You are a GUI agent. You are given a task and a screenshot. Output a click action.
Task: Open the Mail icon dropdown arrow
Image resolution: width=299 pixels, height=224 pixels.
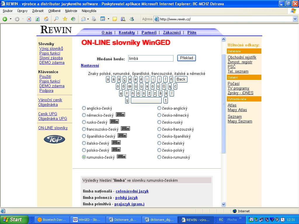(88, 19)
